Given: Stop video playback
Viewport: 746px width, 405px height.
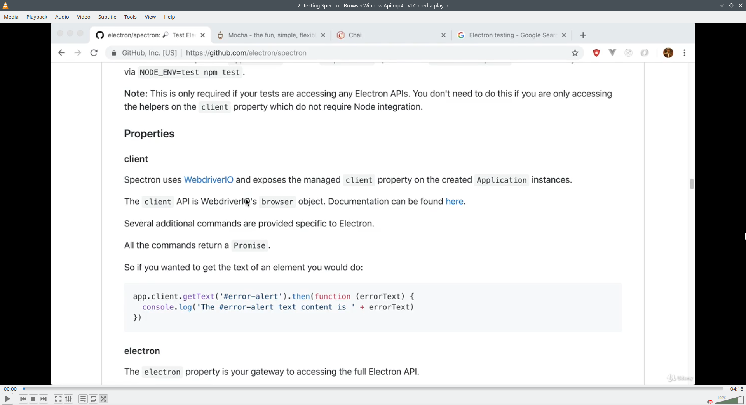Looking at the screenshot, I should (33, 399).
